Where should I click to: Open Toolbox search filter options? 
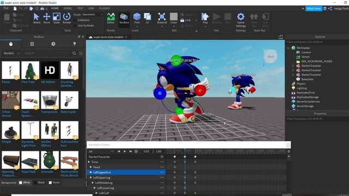point(81,53)
